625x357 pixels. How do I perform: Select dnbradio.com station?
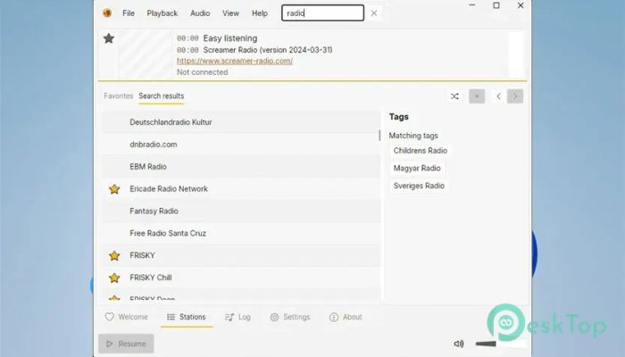pyautogui.click(x=241, y=145)
